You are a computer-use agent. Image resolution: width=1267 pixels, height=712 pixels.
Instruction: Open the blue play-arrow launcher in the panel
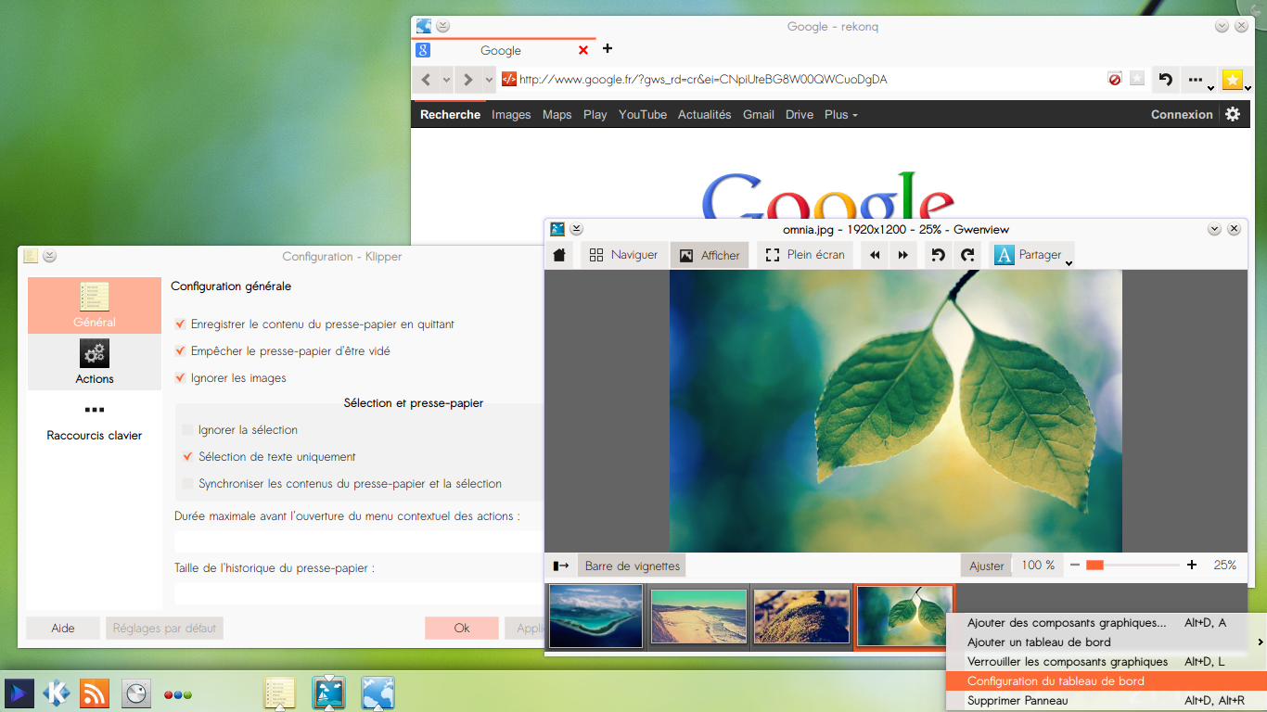pyautogui.click(x=19, y=693)
